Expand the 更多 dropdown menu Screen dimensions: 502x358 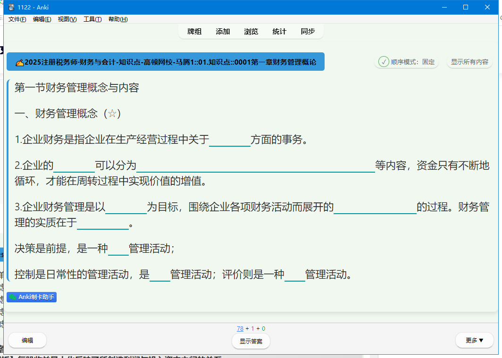tap(475, 341)
